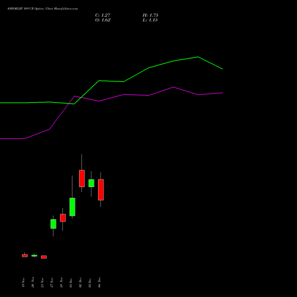This screenshot has height=297, width=297.
Task: Select the red candlestick for 04 Dec
Action: tap(101, 190)
